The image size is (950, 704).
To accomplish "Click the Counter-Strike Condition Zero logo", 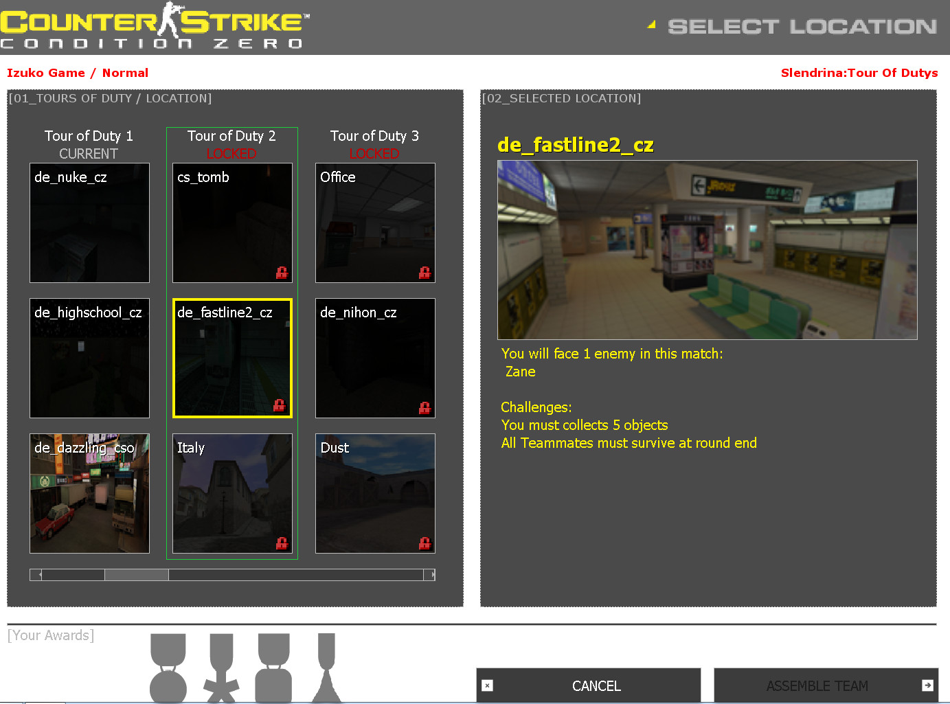I will pyautogui.click(x=155, y=26).
